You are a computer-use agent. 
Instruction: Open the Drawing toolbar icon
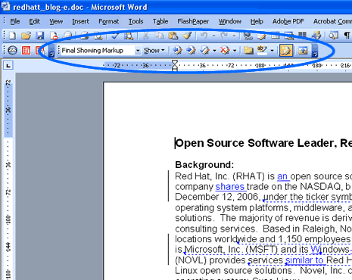pos(316,36)
